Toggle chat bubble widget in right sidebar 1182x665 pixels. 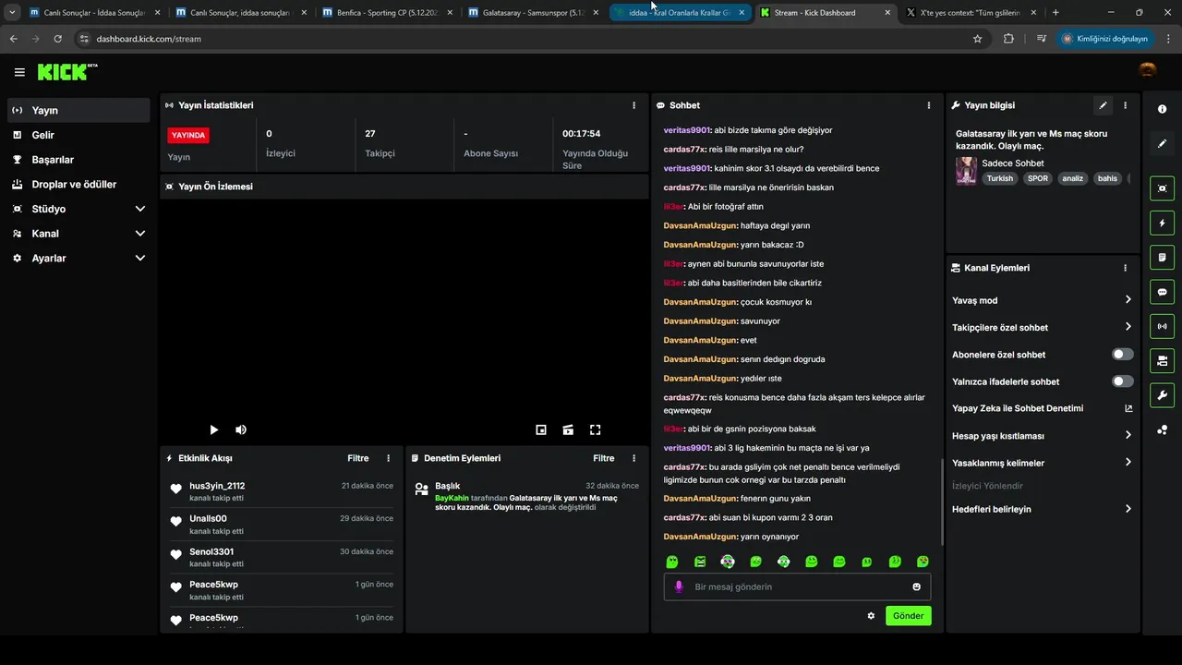[x=1162, y=292]
